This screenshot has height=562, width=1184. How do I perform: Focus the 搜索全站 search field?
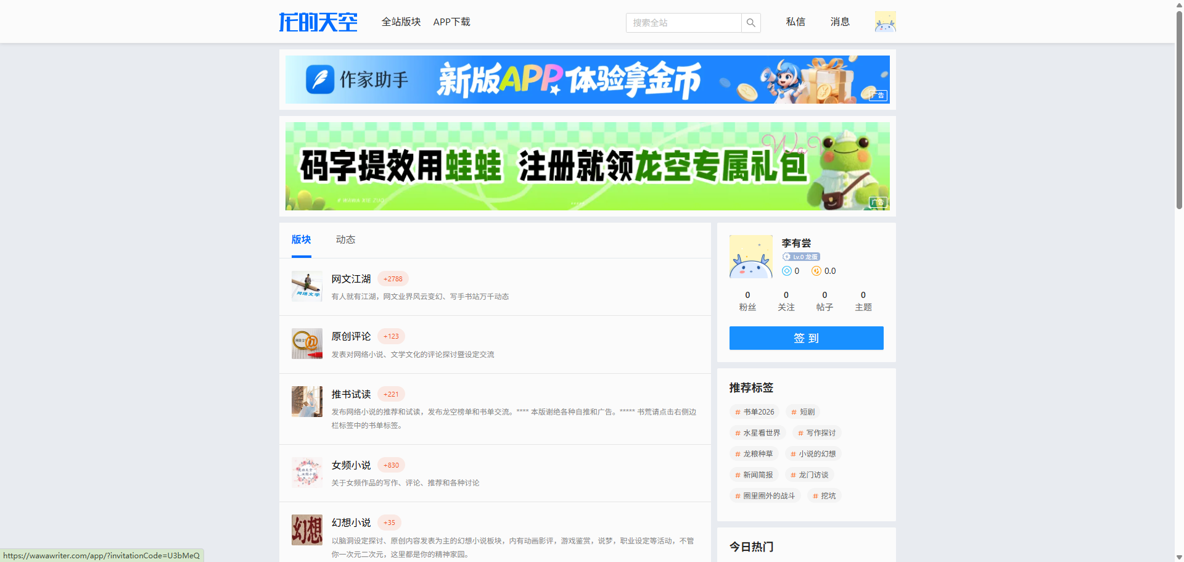point(683,23)
